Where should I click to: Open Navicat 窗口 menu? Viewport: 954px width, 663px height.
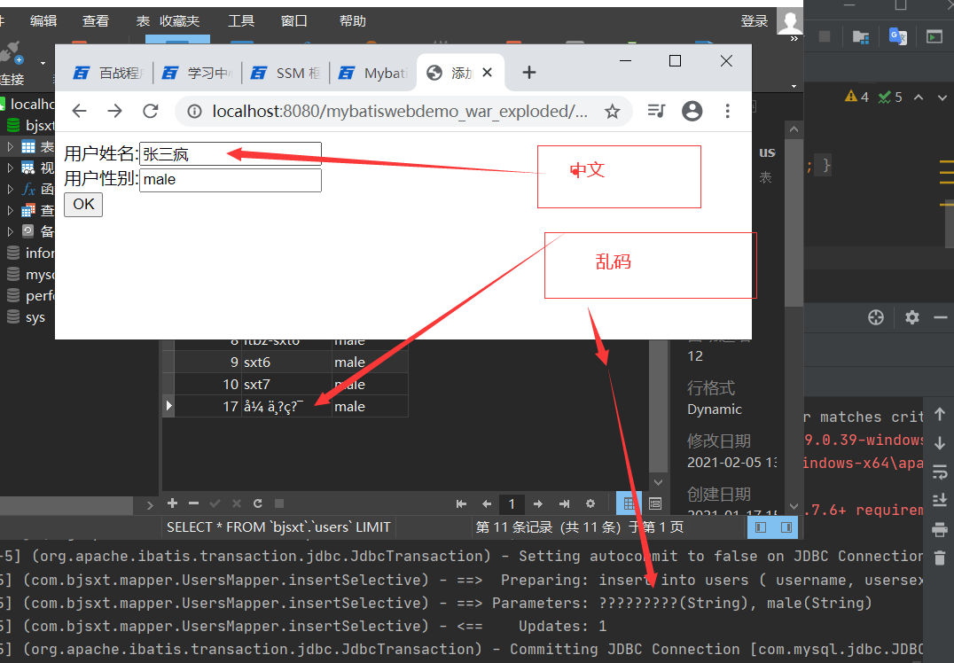293,20
